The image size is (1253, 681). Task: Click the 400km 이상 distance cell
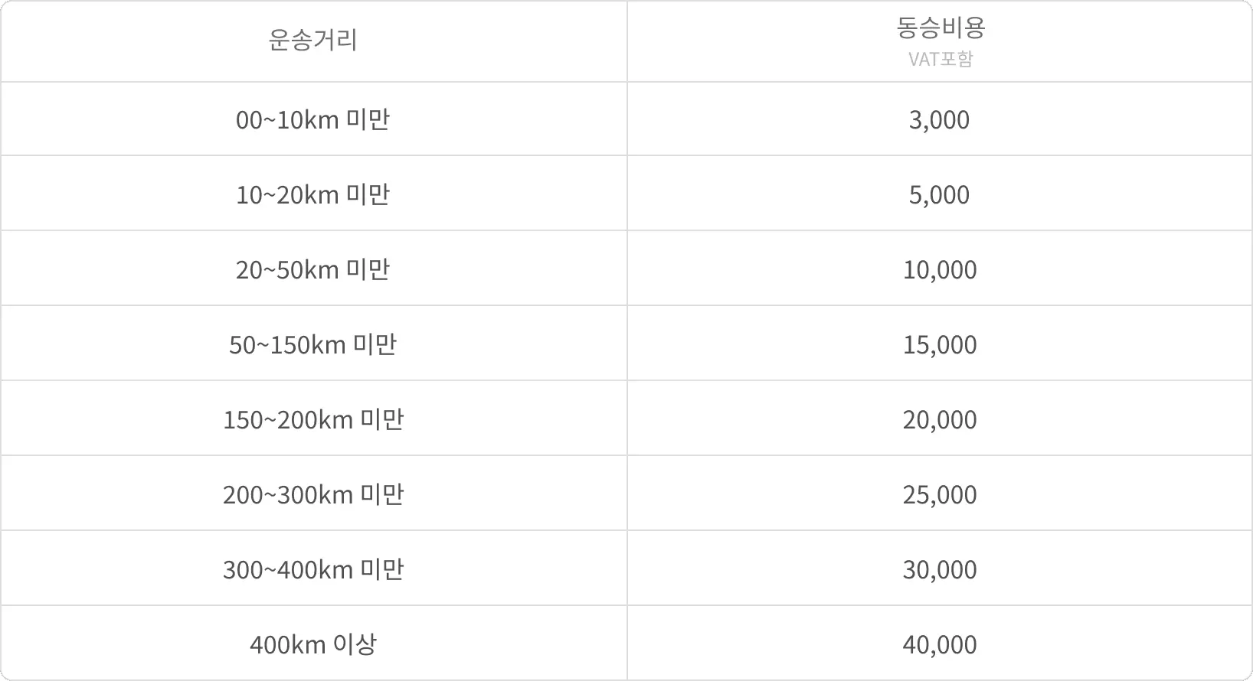pos(313,644)
